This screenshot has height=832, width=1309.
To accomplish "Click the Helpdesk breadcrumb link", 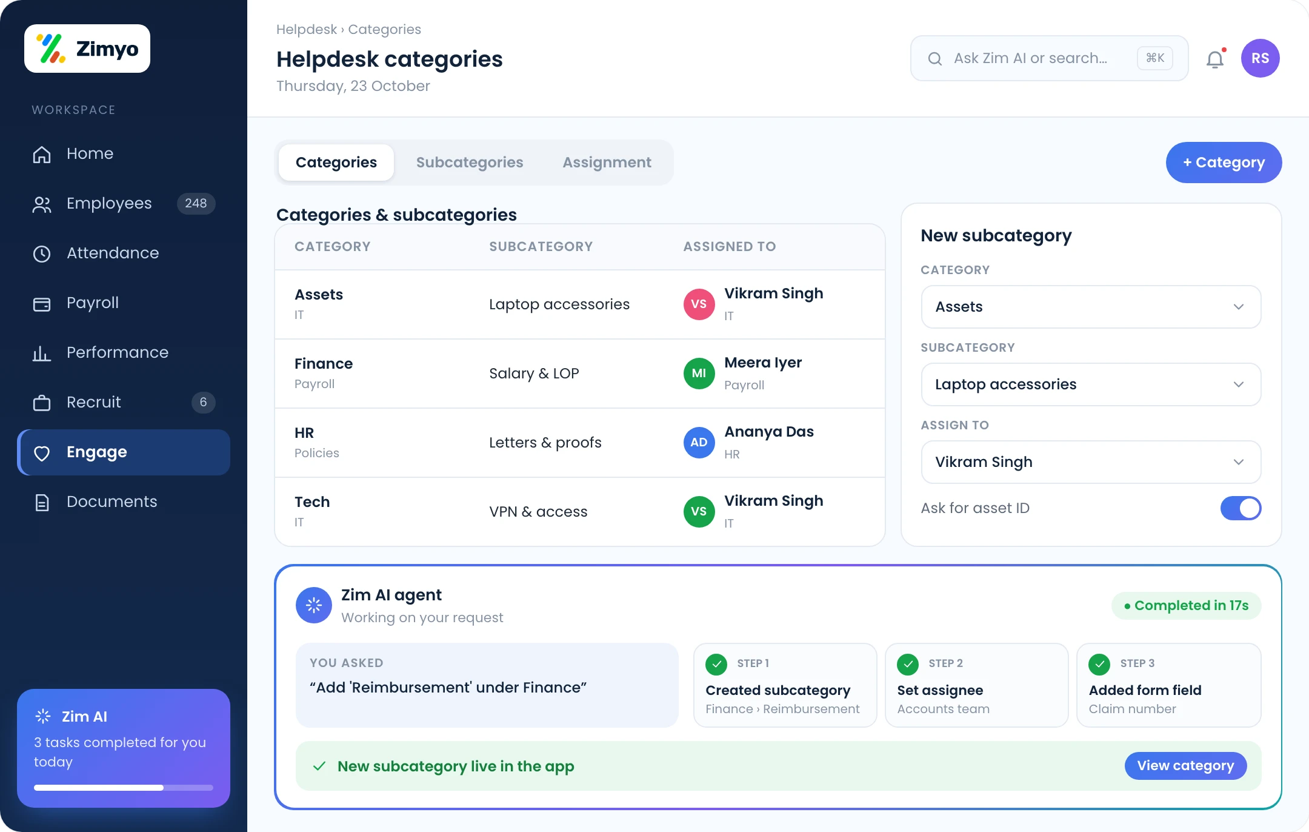I will point(307,29).
